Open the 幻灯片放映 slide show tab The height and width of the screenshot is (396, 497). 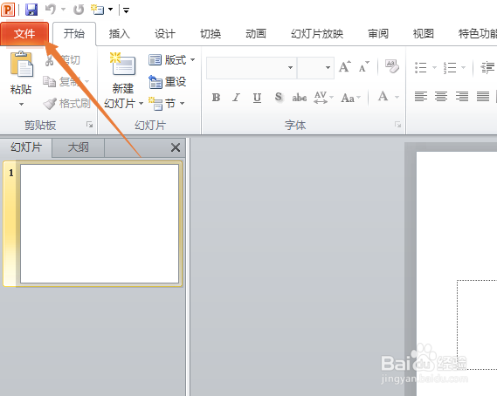coord(317,33)
